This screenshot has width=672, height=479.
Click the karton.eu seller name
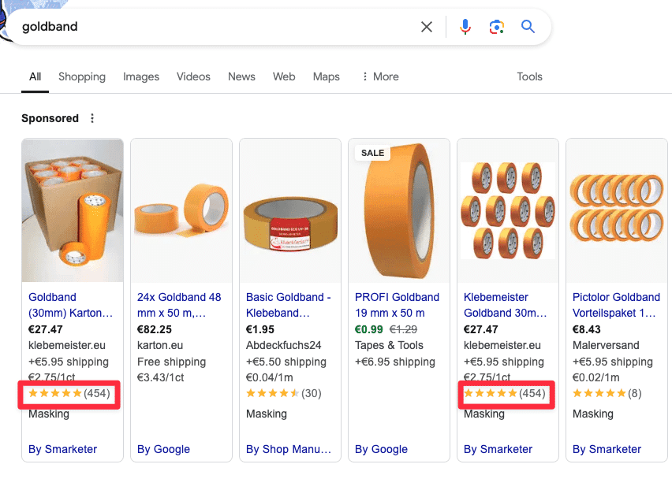[160, 345]
